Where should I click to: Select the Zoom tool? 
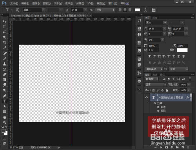tap(5, 123)
